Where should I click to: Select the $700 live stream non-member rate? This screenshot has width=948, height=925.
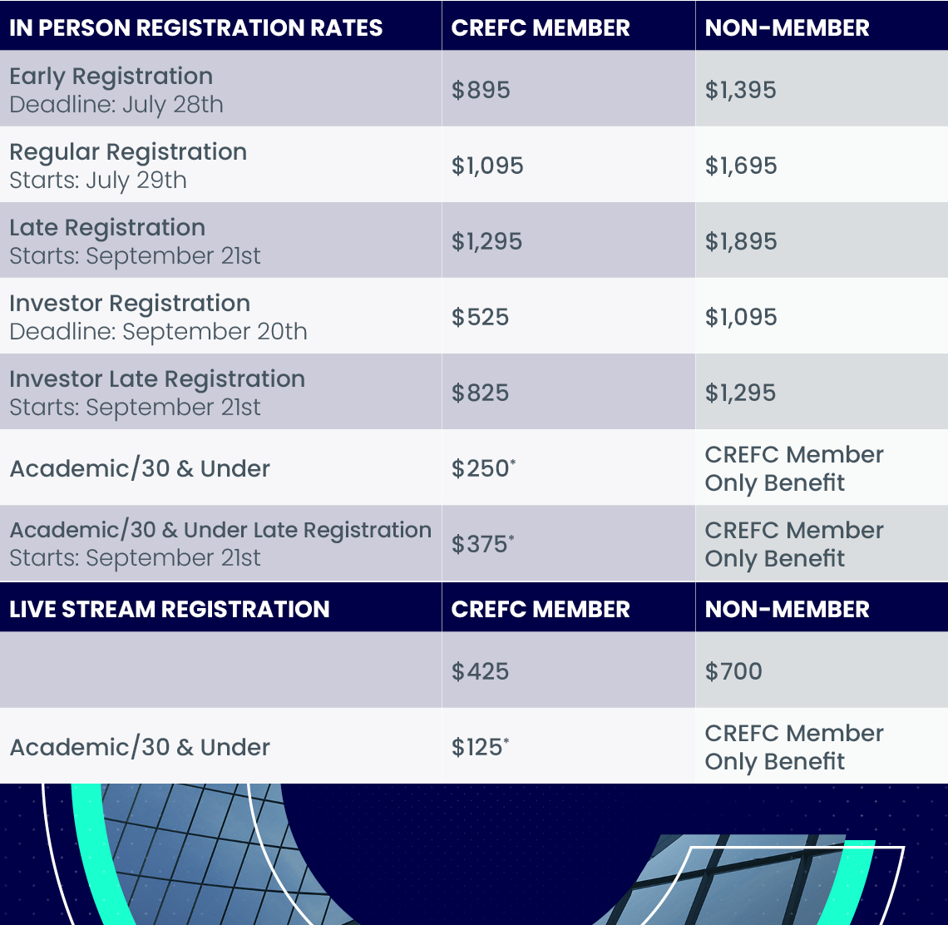733,671
